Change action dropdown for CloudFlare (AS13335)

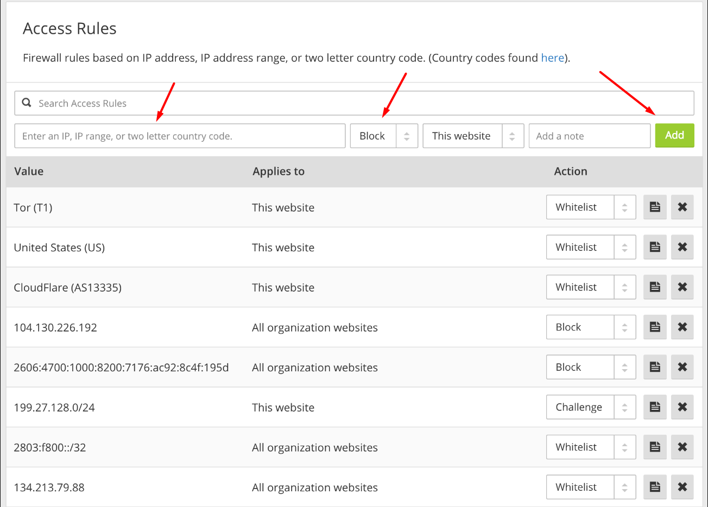pos(591,287)
